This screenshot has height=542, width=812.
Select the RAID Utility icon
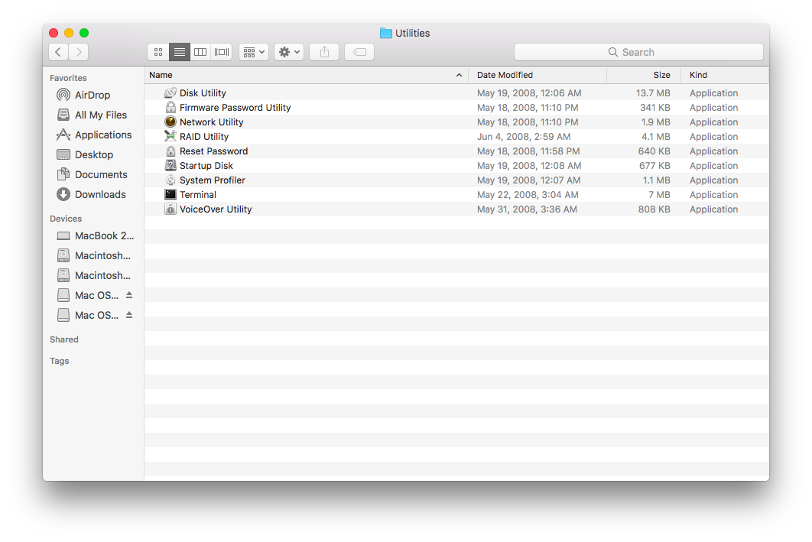click(x=171, y=136)
